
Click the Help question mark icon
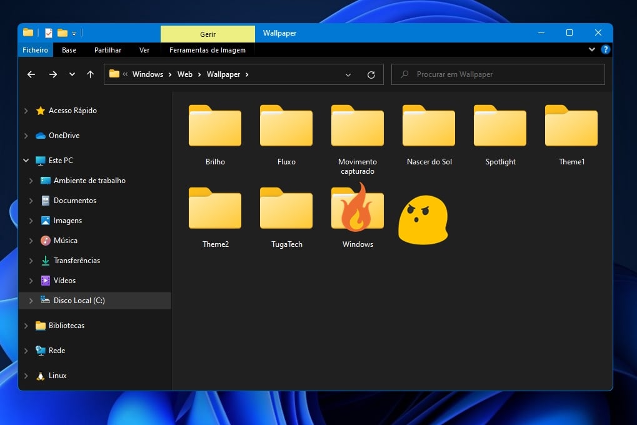[x=605, y=49]
